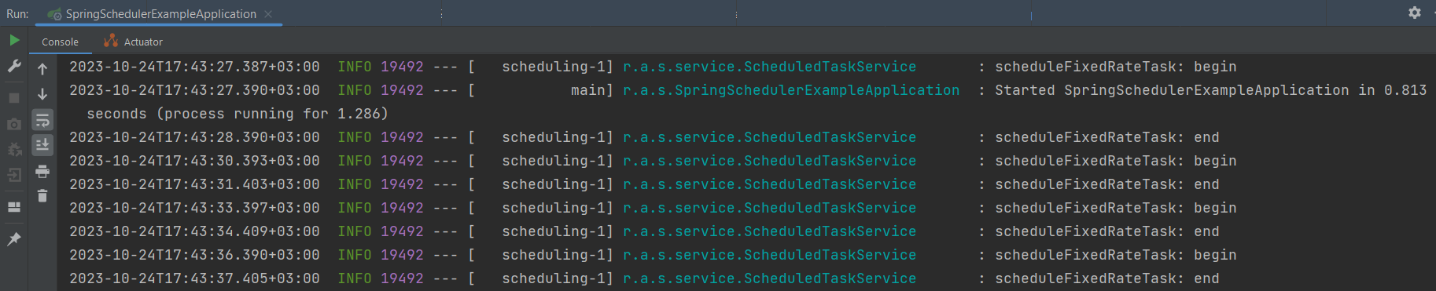This screenshot has width=1436, height=291.
Task: Click ScheduledTaskService logger on the 17:43:28.390 row
Action: click(770, 137)
